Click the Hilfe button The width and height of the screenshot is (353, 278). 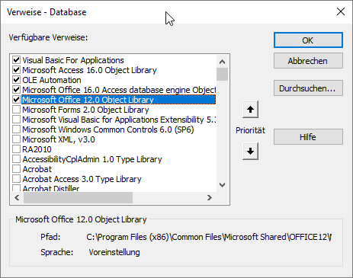point(308,137)
